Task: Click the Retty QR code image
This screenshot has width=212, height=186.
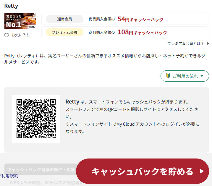Action: point(36,119)
